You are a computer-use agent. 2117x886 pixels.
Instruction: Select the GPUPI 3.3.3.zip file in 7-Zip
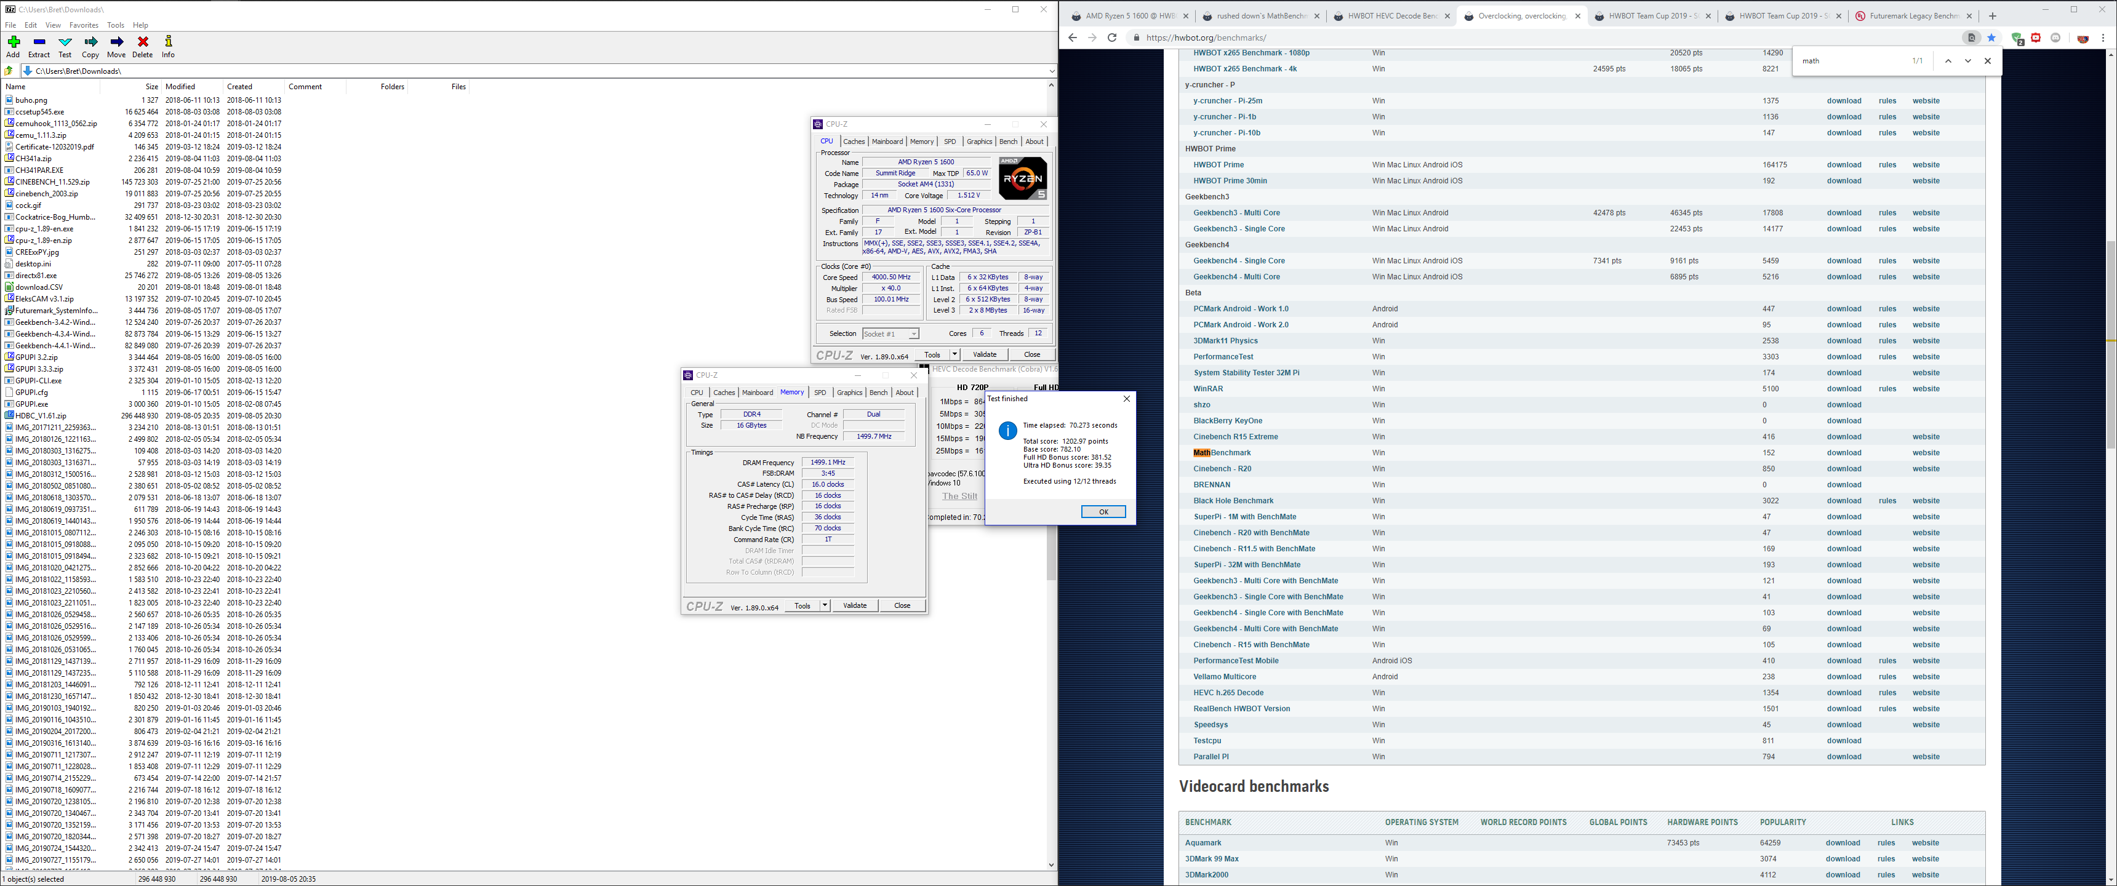(39, 369)
